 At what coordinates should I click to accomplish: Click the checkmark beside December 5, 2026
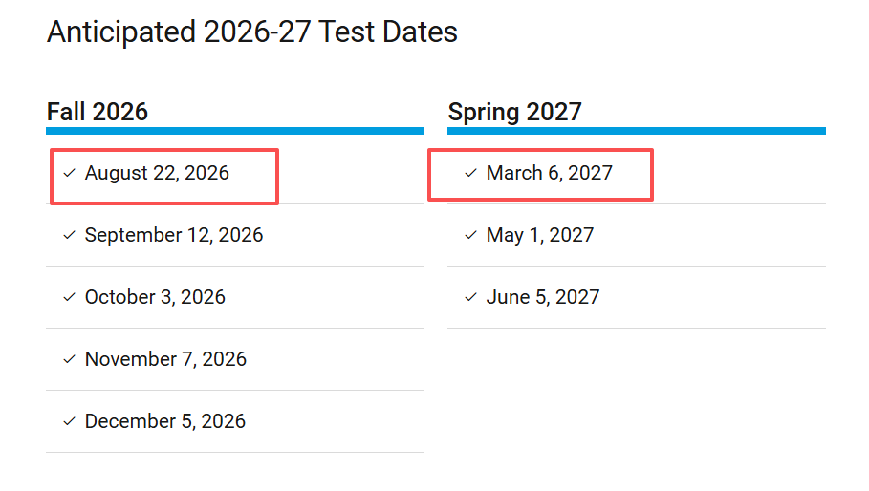click(x=69, y=421)
